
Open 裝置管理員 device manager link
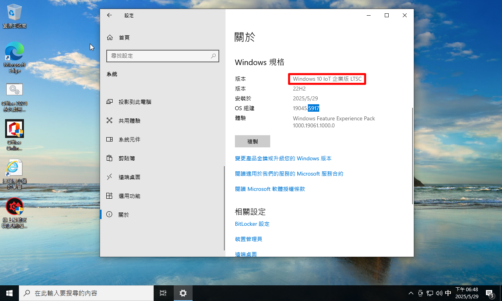(249, 239)
